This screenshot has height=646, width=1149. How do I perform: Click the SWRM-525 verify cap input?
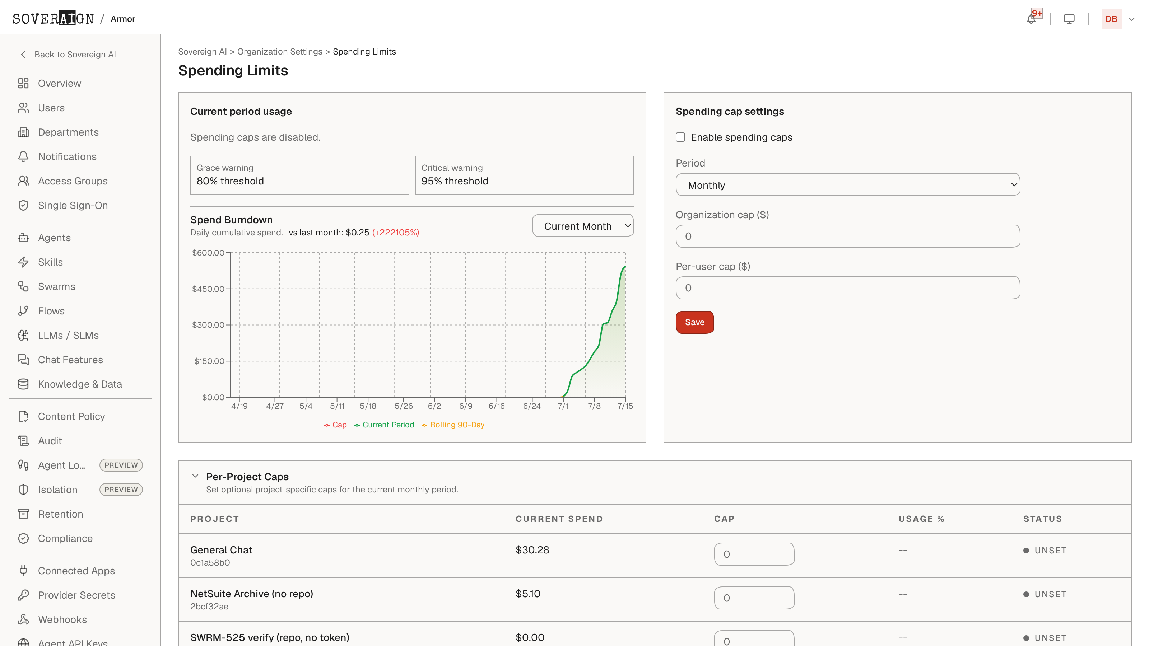754,638
